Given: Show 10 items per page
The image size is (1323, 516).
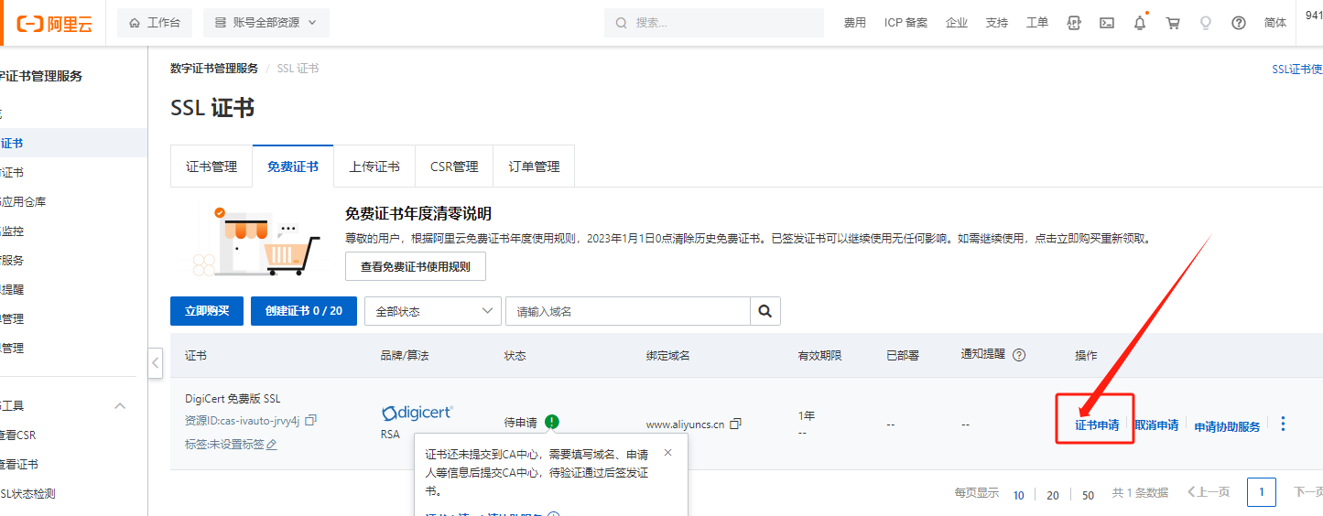Looking at the screenshot, I should pos(1019,495).
